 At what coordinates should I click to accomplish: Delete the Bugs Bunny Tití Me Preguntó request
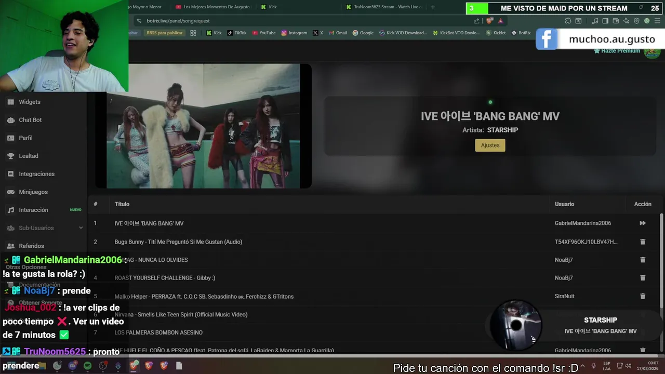click(x=643, y=242)
